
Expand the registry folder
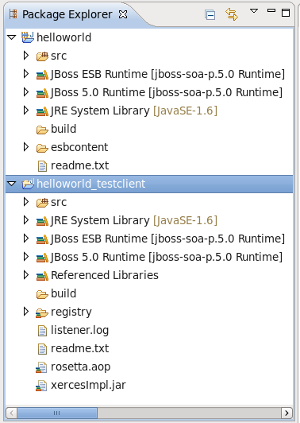click(x=26, y=312)
